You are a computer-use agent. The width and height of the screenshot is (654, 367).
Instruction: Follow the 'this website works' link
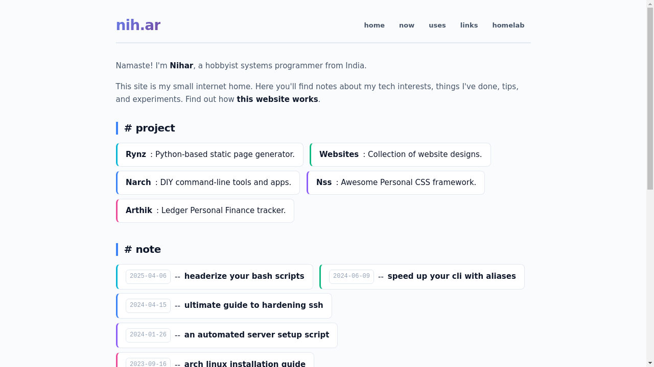[277, 99]
